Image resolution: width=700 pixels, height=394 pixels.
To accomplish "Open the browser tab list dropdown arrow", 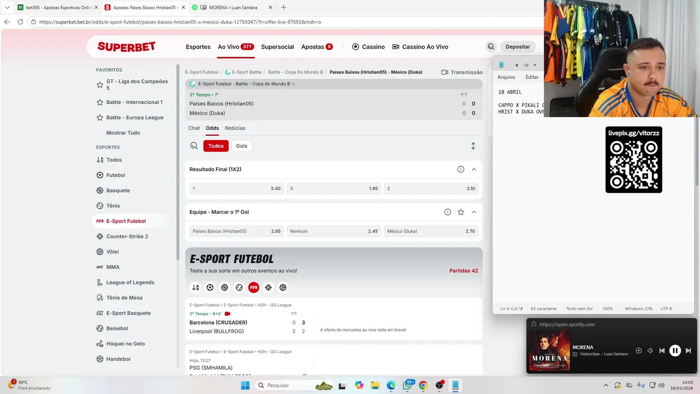I will (7, 7).
